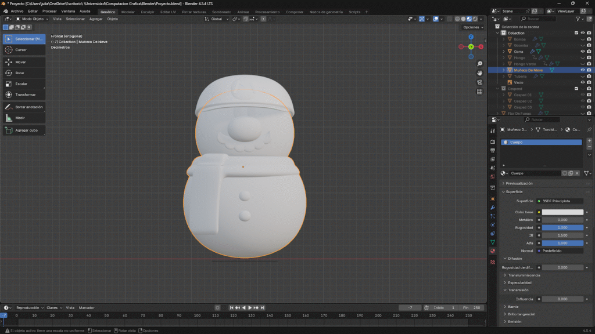Expand the Tubería tree item
The height and width of the screenshot is (334, 595).
[504, 77]
